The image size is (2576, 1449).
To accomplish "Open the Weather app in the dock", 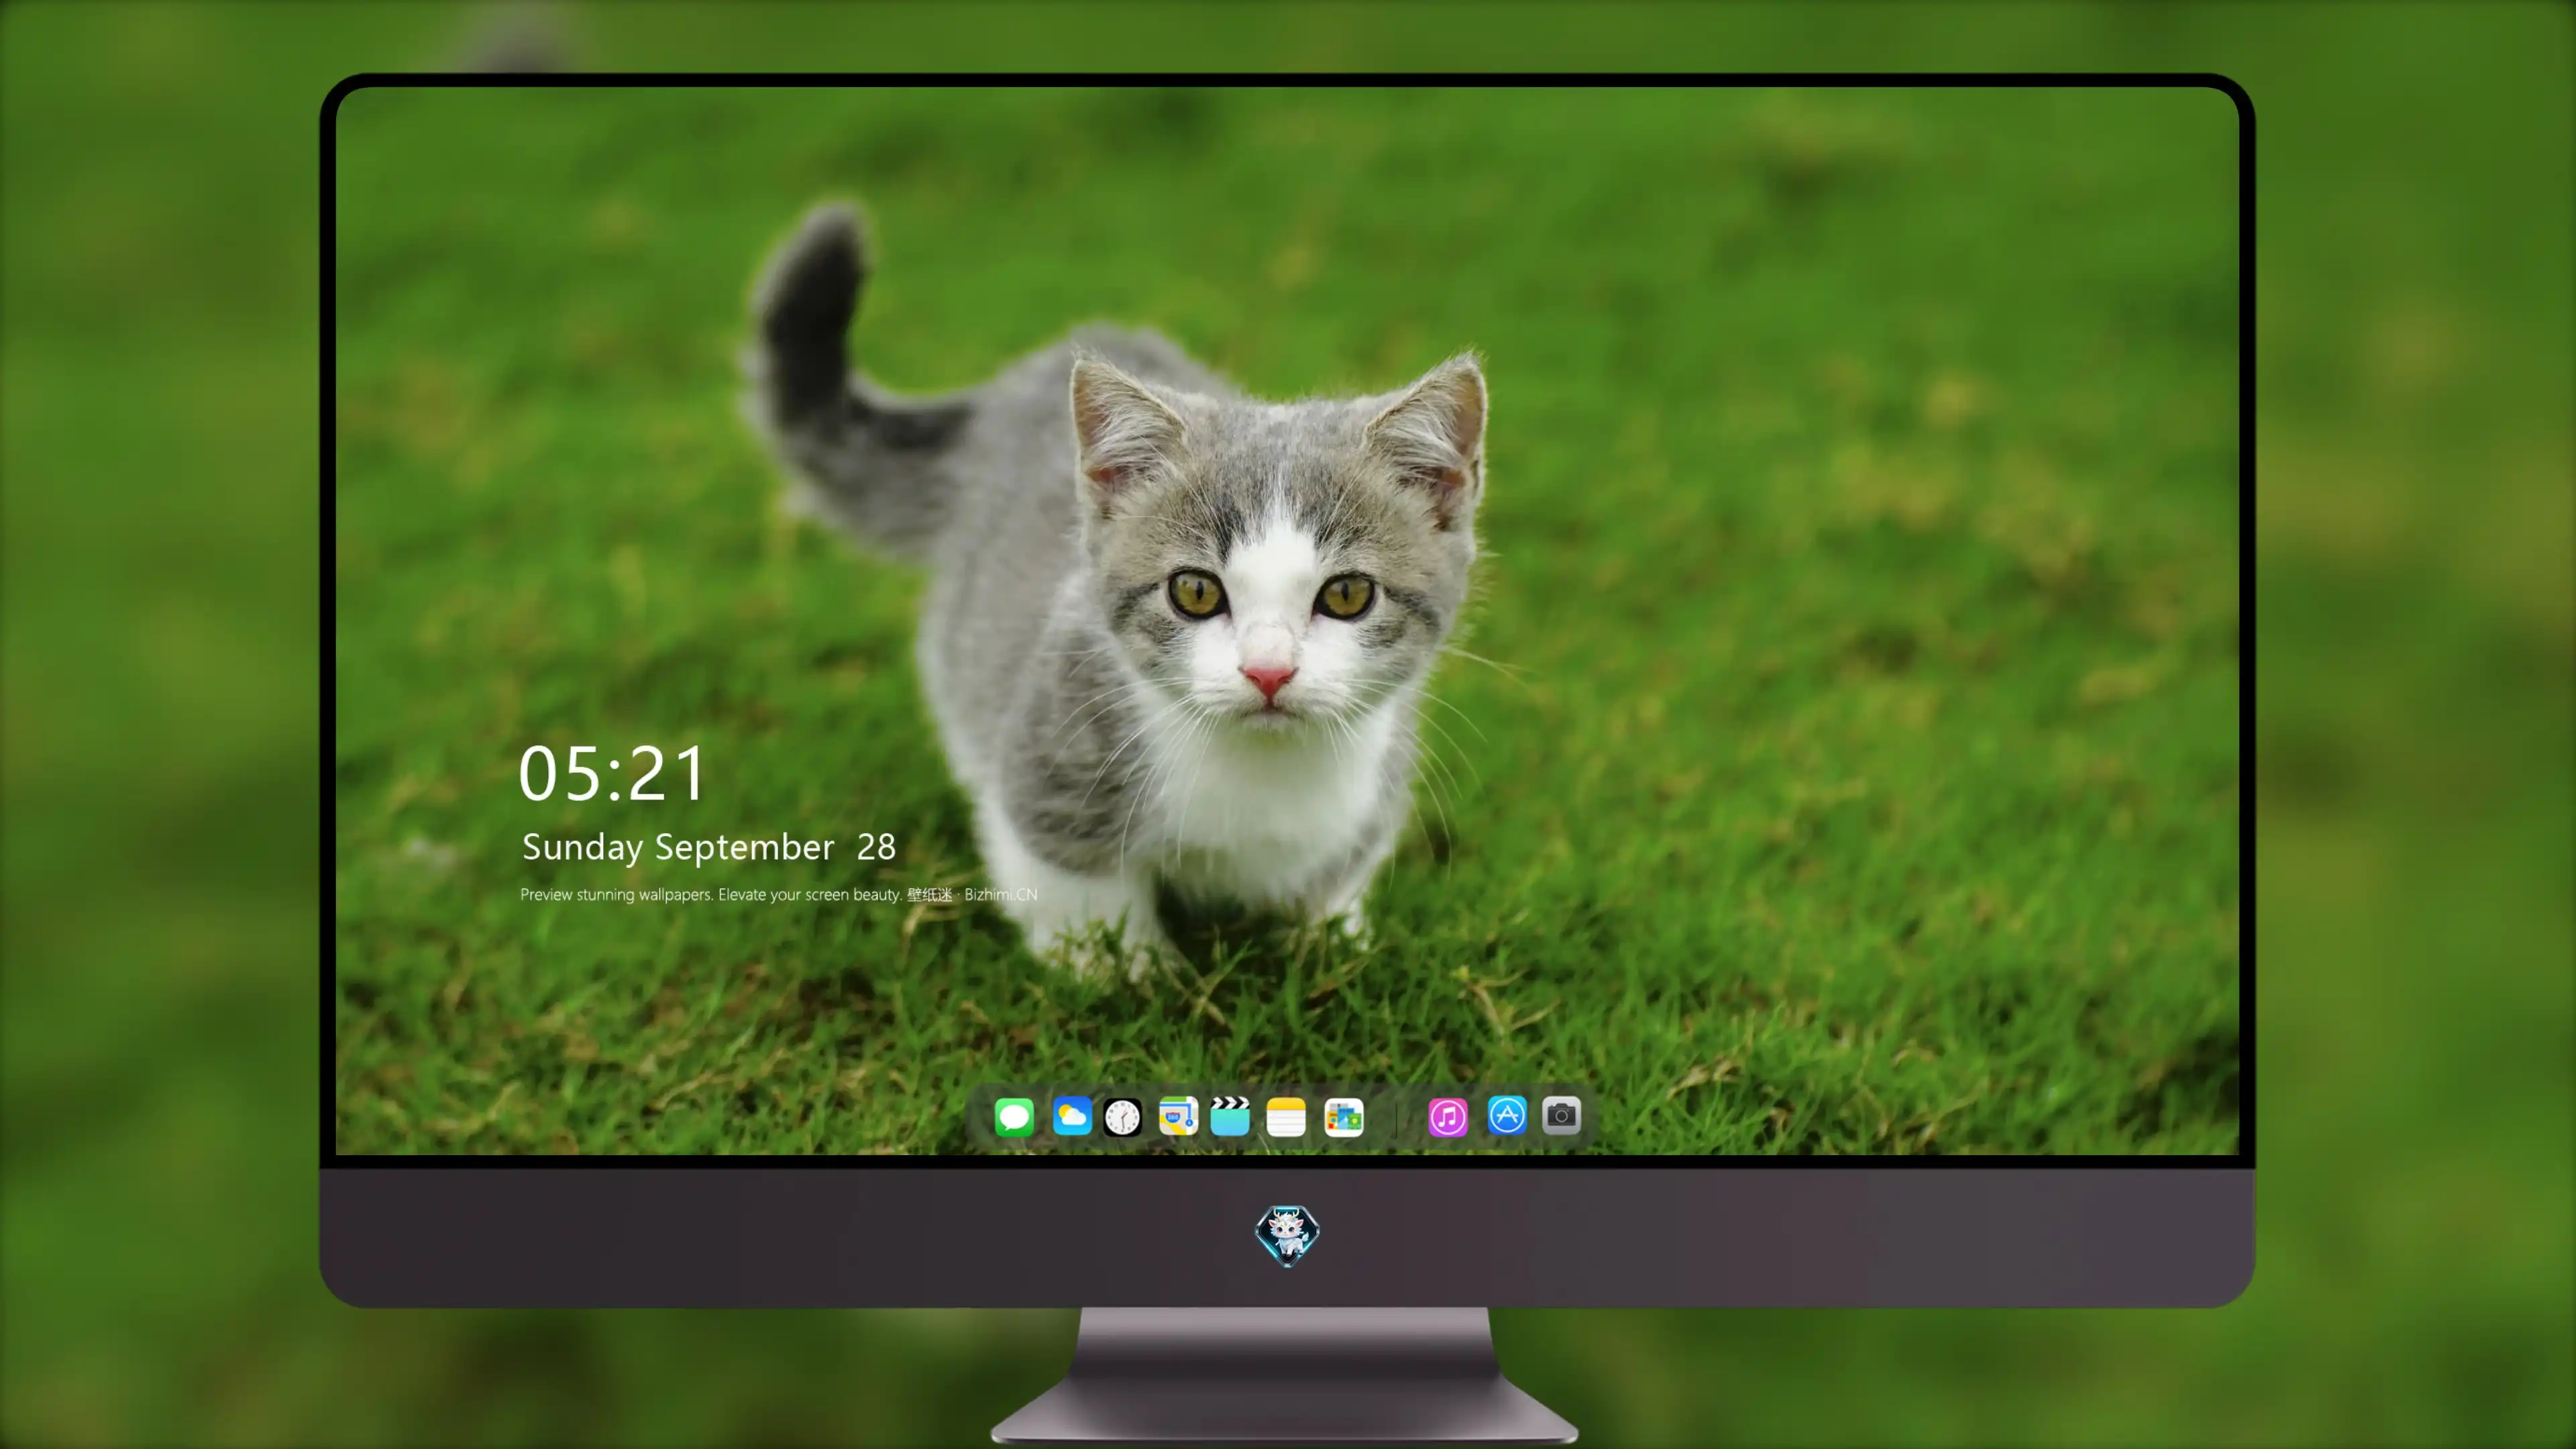I will coord(1071,1116).
